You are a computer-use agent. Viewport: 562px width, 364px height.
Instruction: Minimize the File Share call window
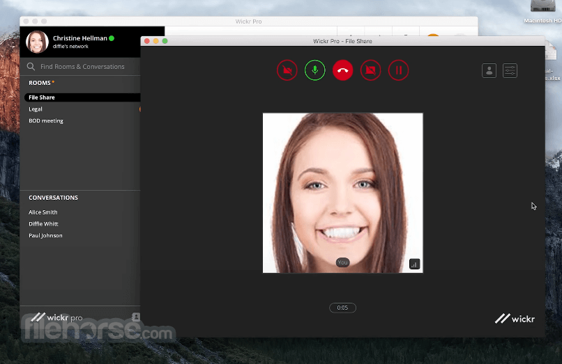pyautogui.click(x=156, y=41)
